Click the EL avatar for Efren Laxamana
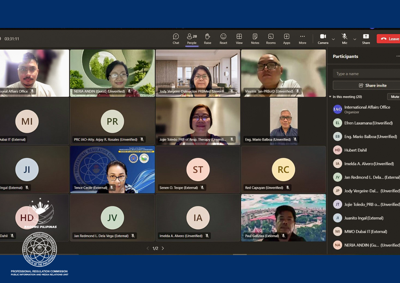Image resolution: width=400 pixels, height=283 pixels. 338,123
